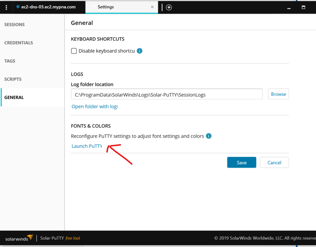This screenshot has height=247, width=316.
Task: Click info icon beside Disable keyboard shortcuts
Action: coord(140,51)
